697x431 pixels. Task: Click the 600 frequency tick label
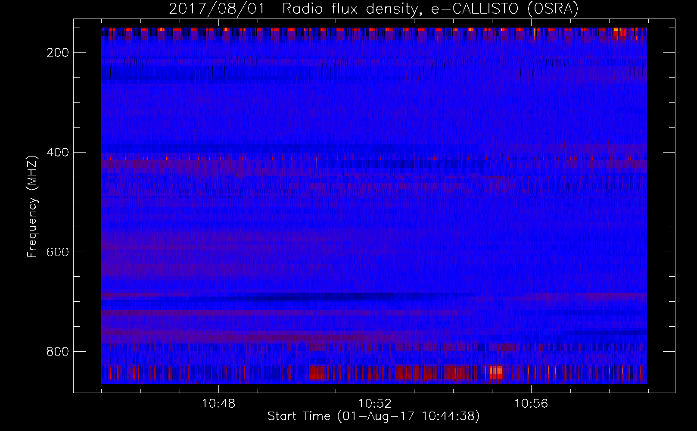pyautogui.click(x=58, y=252)
